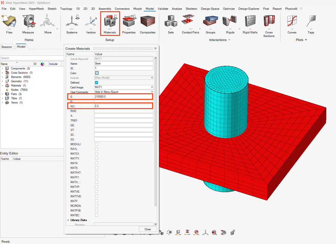Click Close button in Create Materials dialog

pos(148,229)
